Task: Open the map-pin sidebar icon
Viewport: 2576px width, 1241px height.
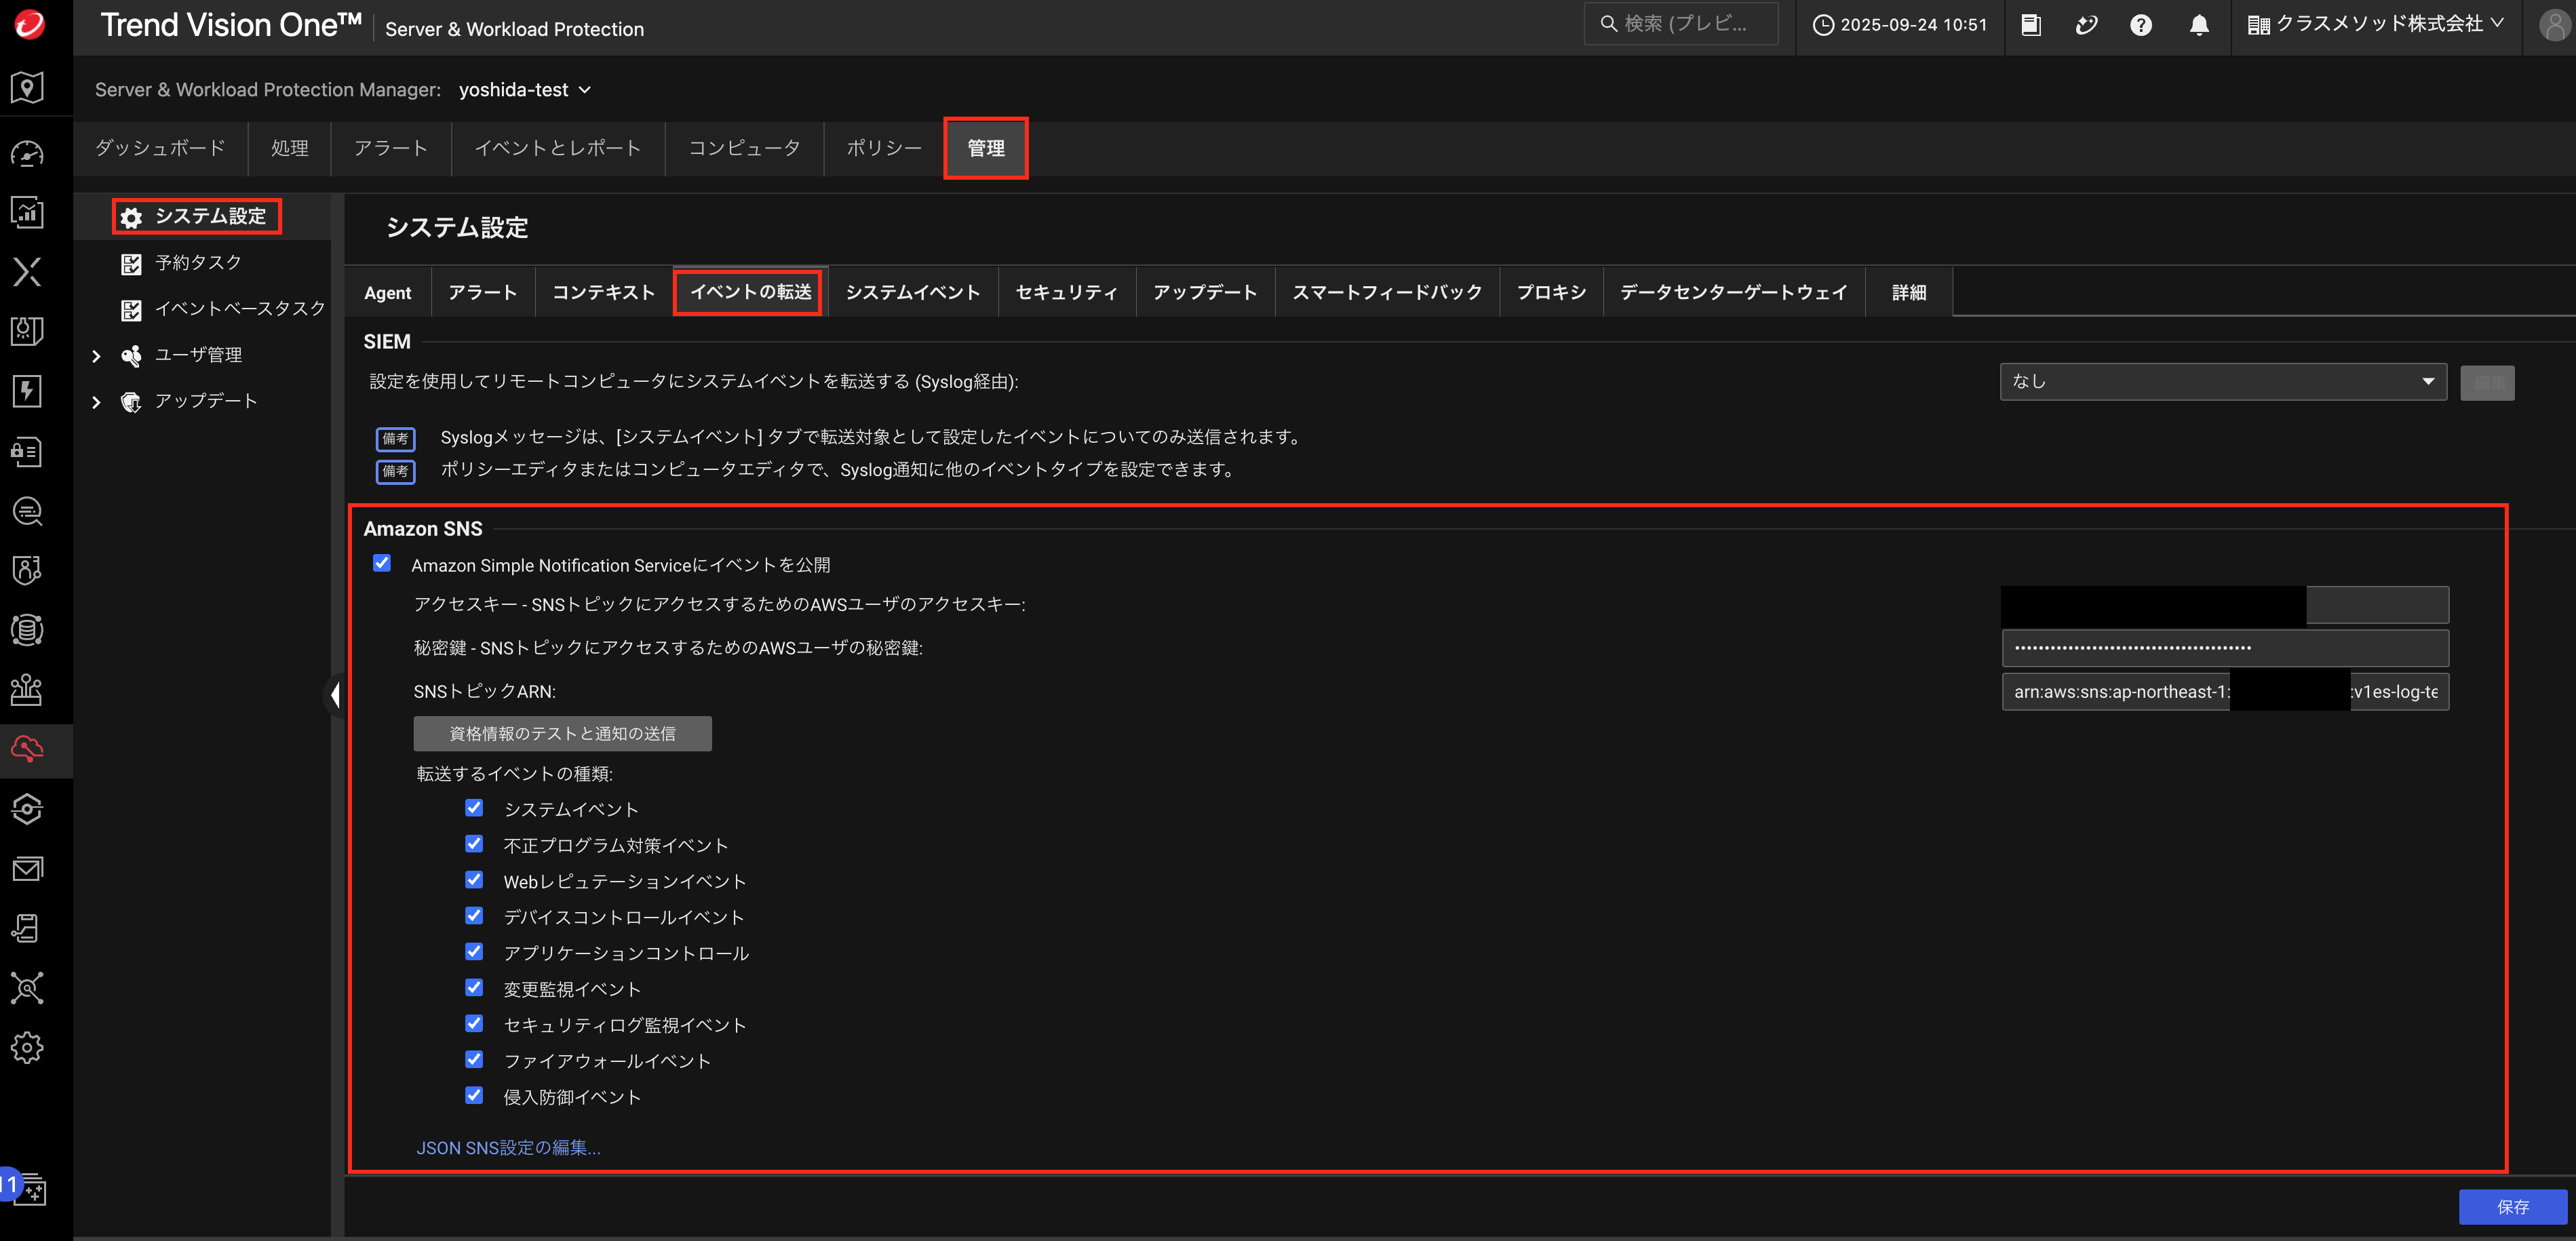Action: 27,88
